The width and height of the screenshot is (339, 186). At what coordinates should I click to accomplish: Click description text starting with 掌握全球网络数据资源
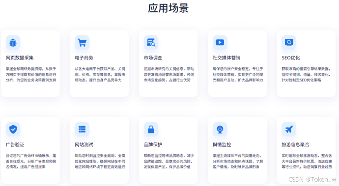31,75
